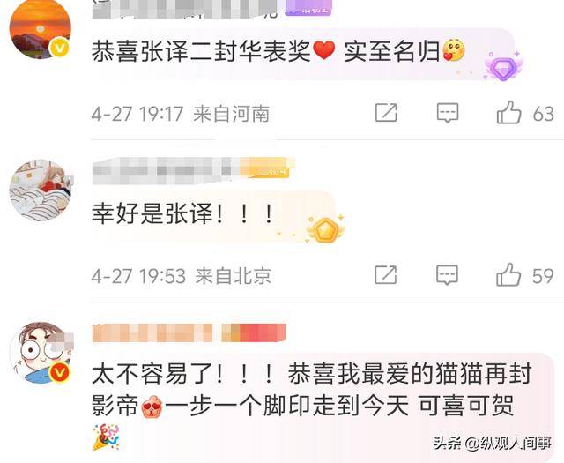Share the comment posted from 河南

click(x=386, y=113)
